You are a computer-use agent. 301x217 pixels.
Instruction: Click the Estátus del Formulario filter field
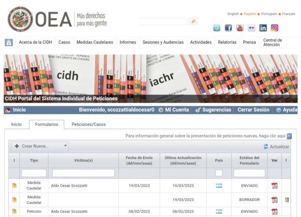(249, 173)
